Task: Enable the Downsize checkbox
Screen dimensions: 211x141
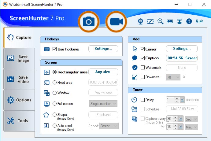Action: pos(143,77)
